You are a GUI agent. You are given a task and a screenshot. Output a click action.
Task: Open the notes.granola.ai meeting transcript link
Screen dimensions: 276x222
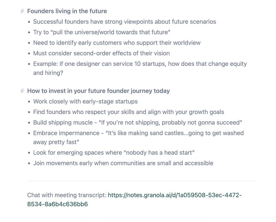pos(135,200)
